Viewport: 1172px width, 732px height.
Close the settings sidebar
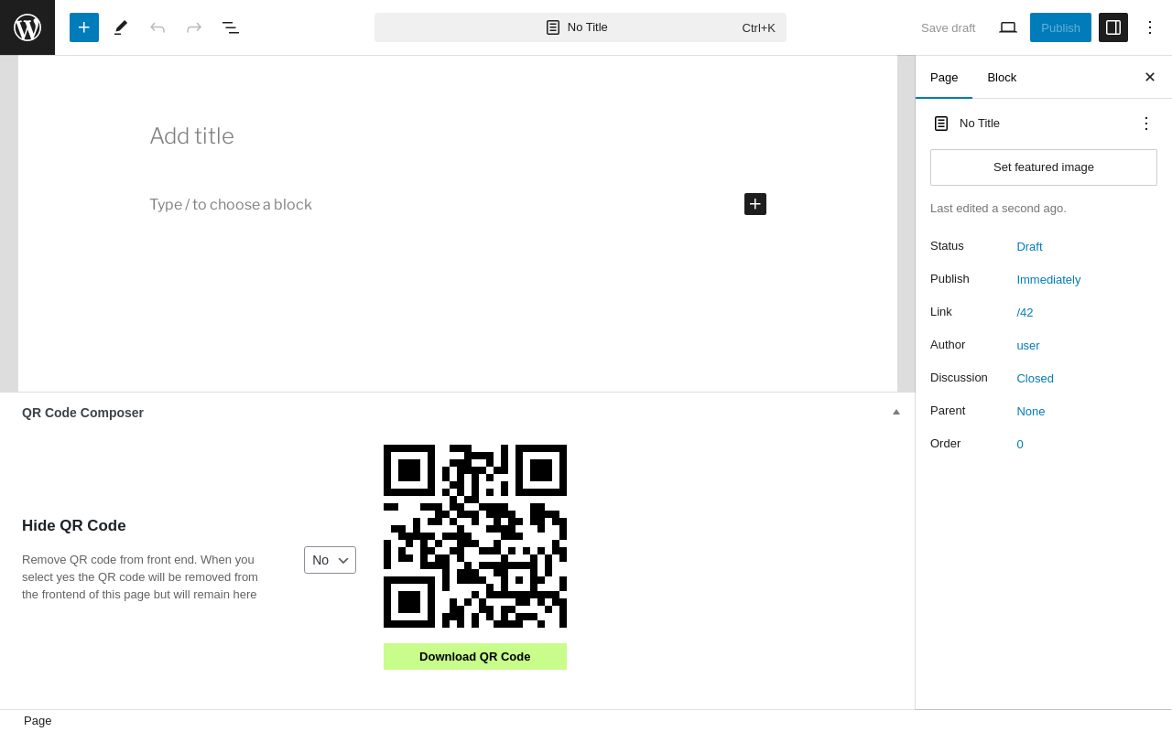point(1150,77)
